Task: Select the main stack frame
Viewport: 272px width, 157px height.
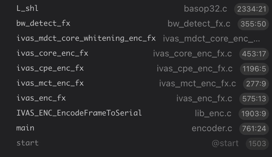Action: tap(25, 128)
